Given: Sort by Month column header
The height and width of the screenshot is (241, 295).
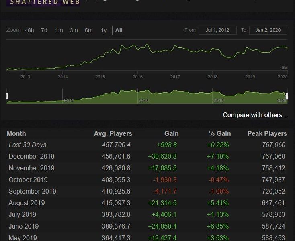Looking at the screenshot, I should click(x=16, y=133).
